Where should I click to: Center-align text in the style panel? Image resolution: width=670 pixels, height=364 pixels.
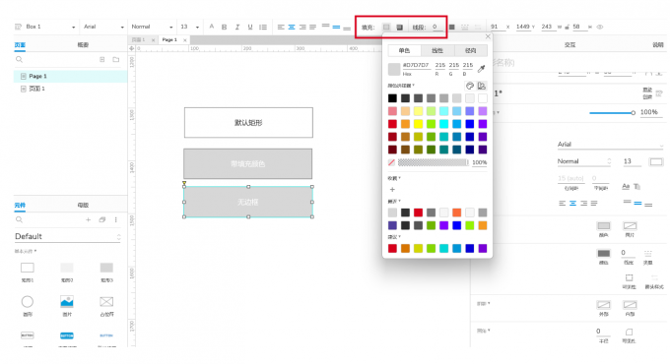(x=573, y=203)
